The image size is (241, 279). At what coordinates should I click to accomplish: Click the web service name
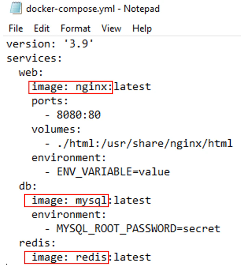(x=30, y=72)
